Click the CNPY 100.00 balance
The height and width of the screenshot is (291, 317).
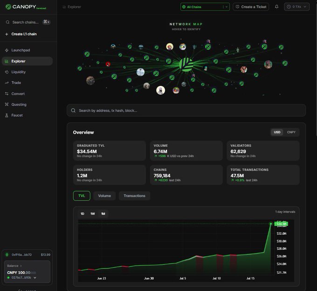pyautogui.click(x=21, y=273)
